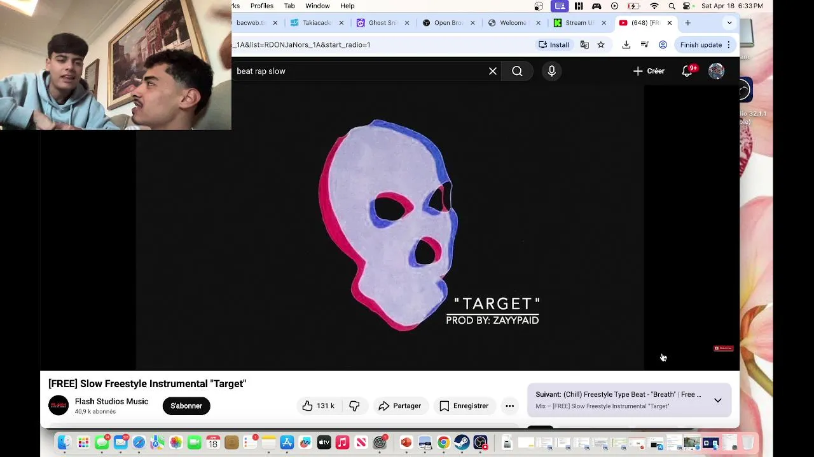The image size is (814, 457).
Task: Like the video with thumbs up
Action: [x=318, y=406]
